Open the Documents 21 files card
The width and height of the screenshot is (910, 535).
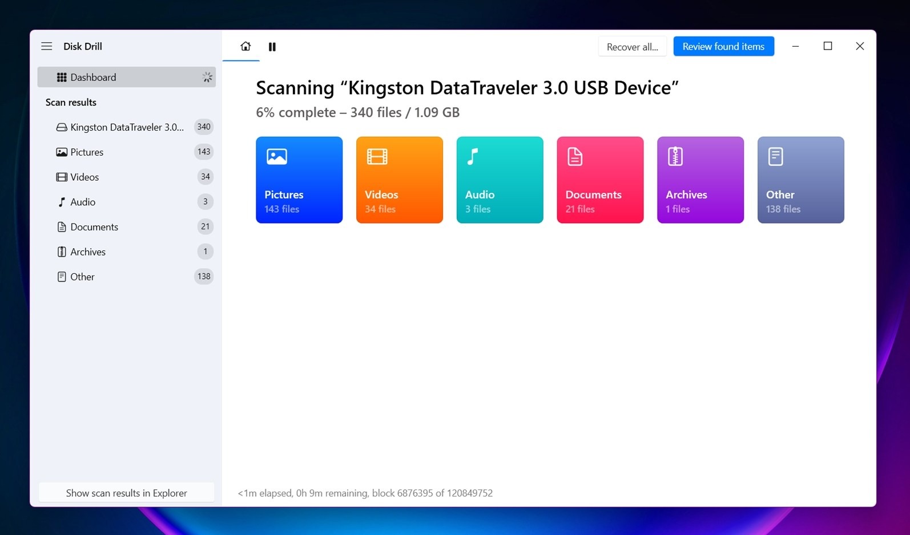click(600, 180)
